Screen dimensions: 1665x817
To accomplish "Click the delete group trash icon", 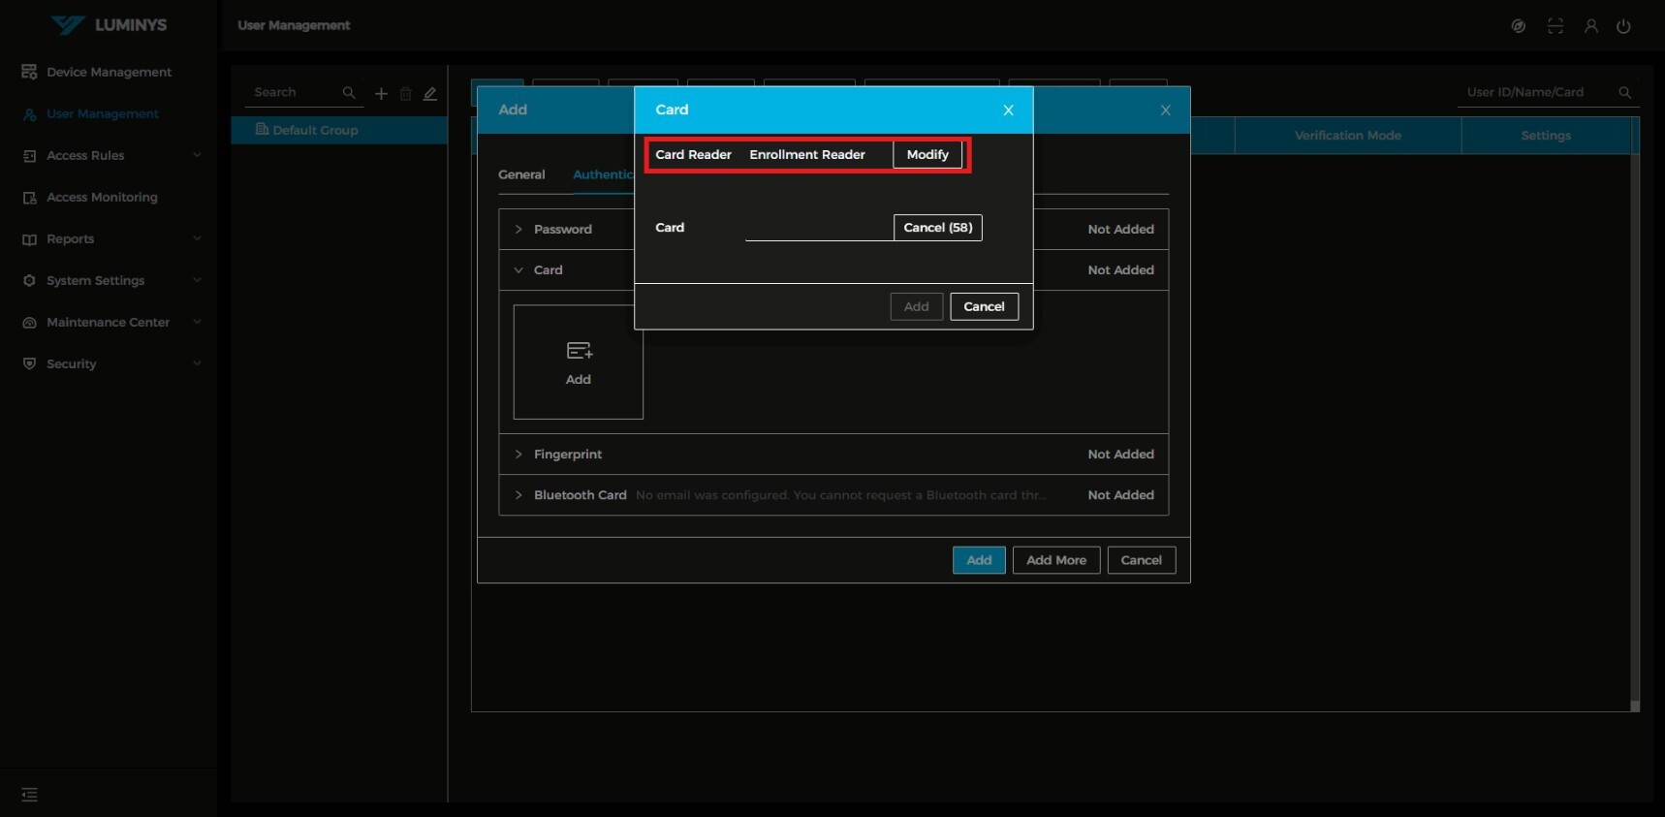I will [406, 94].
